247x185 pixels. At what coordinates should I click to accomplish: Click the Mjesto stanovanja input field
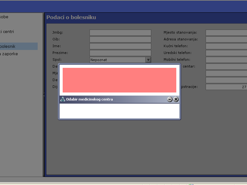click(x=226, y=33)
